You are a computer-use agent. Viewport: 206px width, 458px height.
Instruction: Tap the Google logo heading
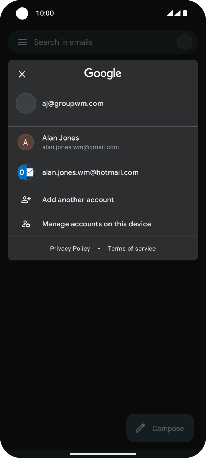click(103, 74)
